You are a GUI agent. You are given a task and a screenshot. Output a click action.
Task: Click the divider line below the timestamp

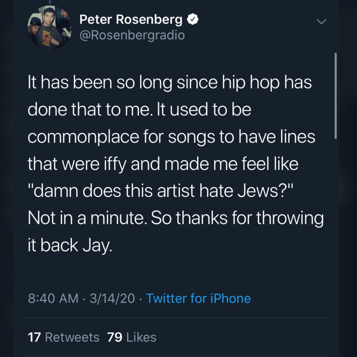(x=178, y=318)
